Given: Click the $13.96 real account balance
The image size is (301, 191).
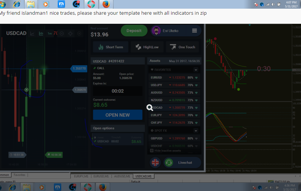Looking at the screenshot, I should [x=100, y=34].
